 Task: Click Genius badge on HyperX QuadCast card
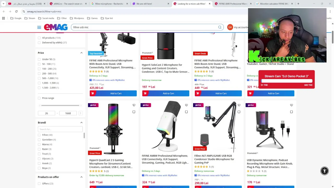pos(93,105)
